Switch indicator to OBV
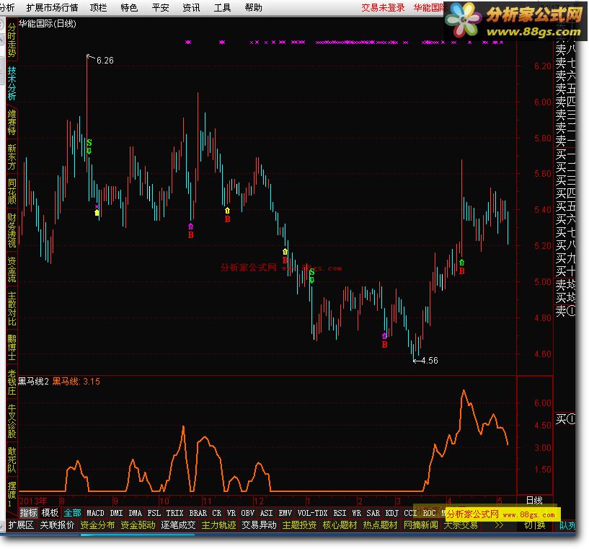 click(248, 513)
